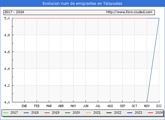Click the legend label '2021'
Viewport: 165px width, 120px height.
click(97, 112)
